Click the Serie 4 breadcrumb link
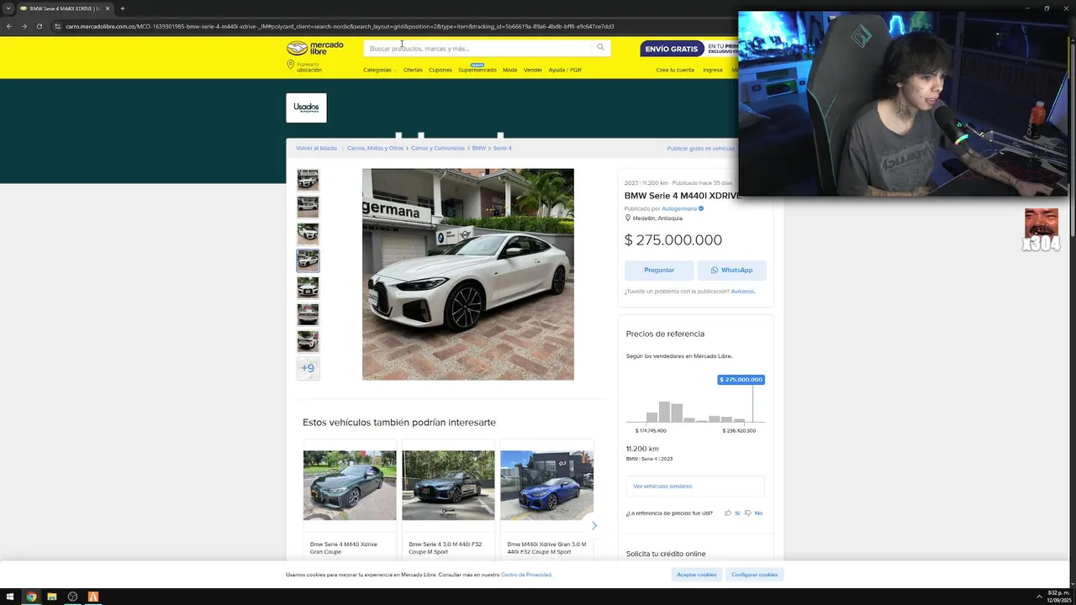The width and height of the screenshot is (1076, 605). tap(503, 148)
